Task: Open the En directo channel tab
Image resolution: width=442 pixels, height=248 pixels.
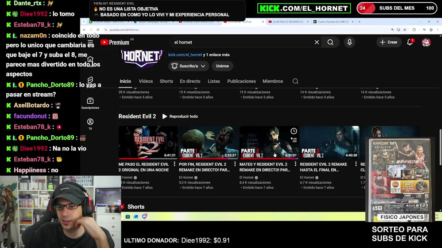Action: 190,81
